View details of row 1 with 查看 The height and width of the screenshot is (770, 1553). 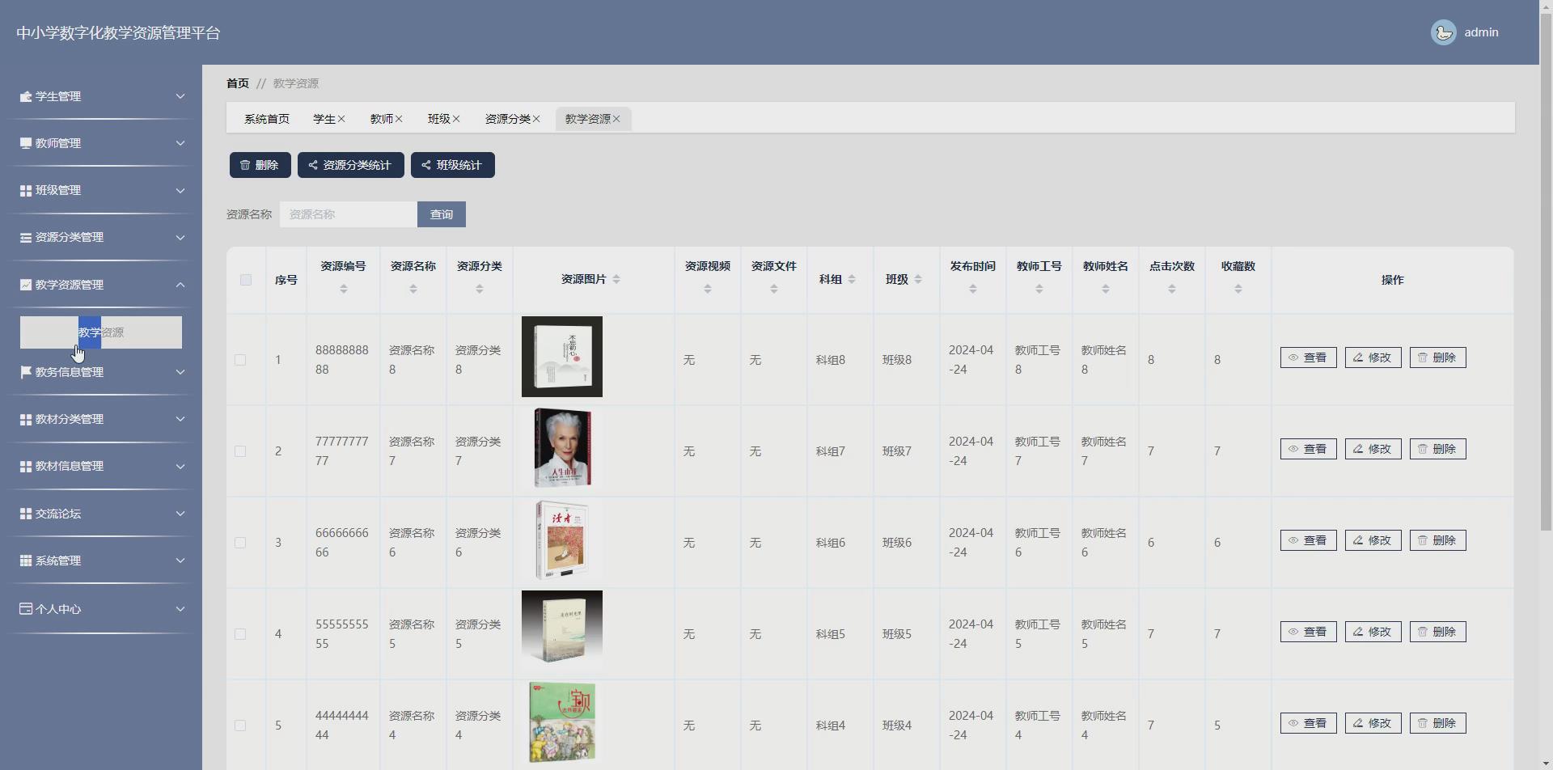pyautogui.click(x=1309, y=357)
